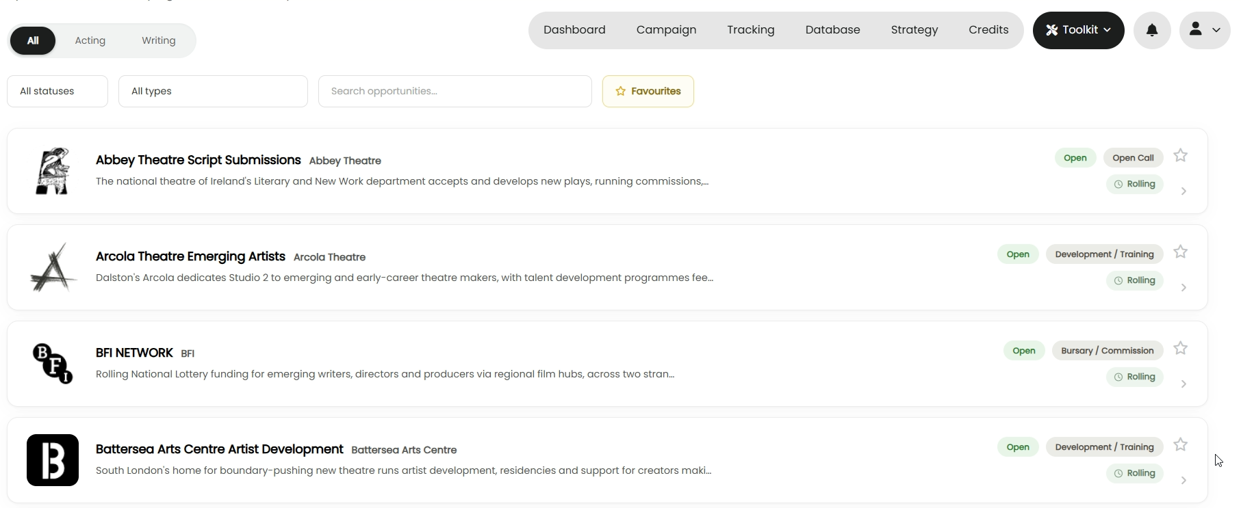Star the Battersea Arts Centre Artist Development row
This screenshot has width=1241, height=508.
(1180, 445)
